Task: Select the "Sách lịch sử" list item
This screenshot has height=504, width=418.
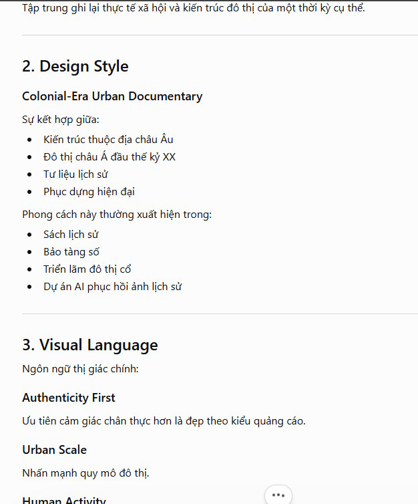Action: (x=71, y=235)
